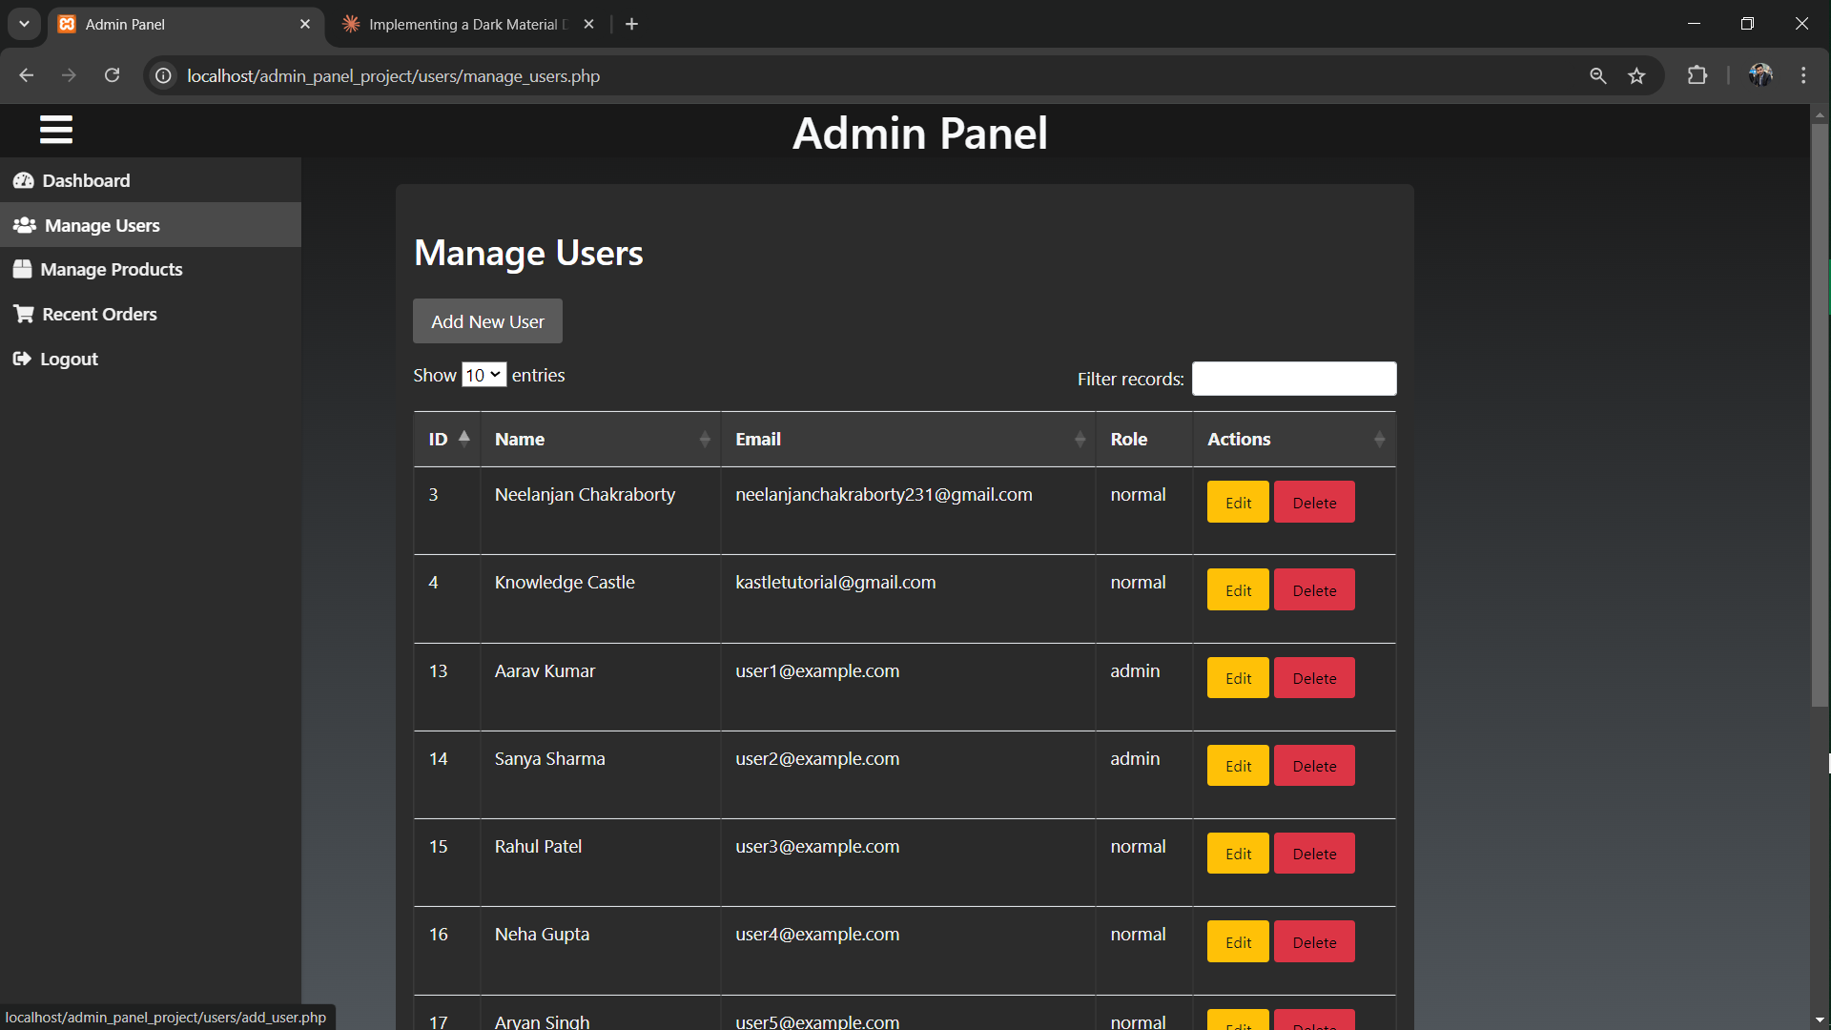Click the Filter records input field
This screenshot has height=1030, width=1831.
(1293, 379)
